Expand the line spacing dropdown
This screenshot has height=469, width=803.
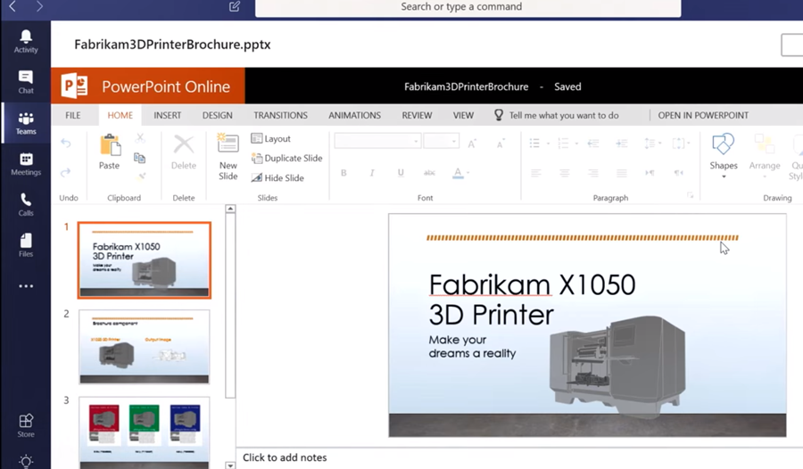point(659,144)
